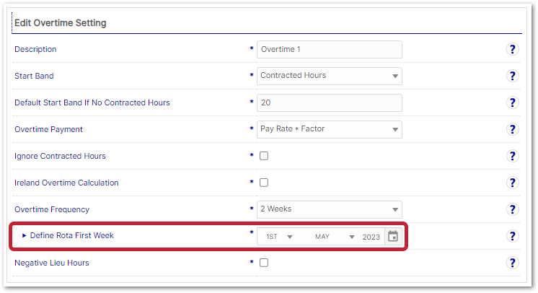The height and width of the screenshot is (293, 538).
Task: Click help icon next to Description
Action: tap(513, 49)
